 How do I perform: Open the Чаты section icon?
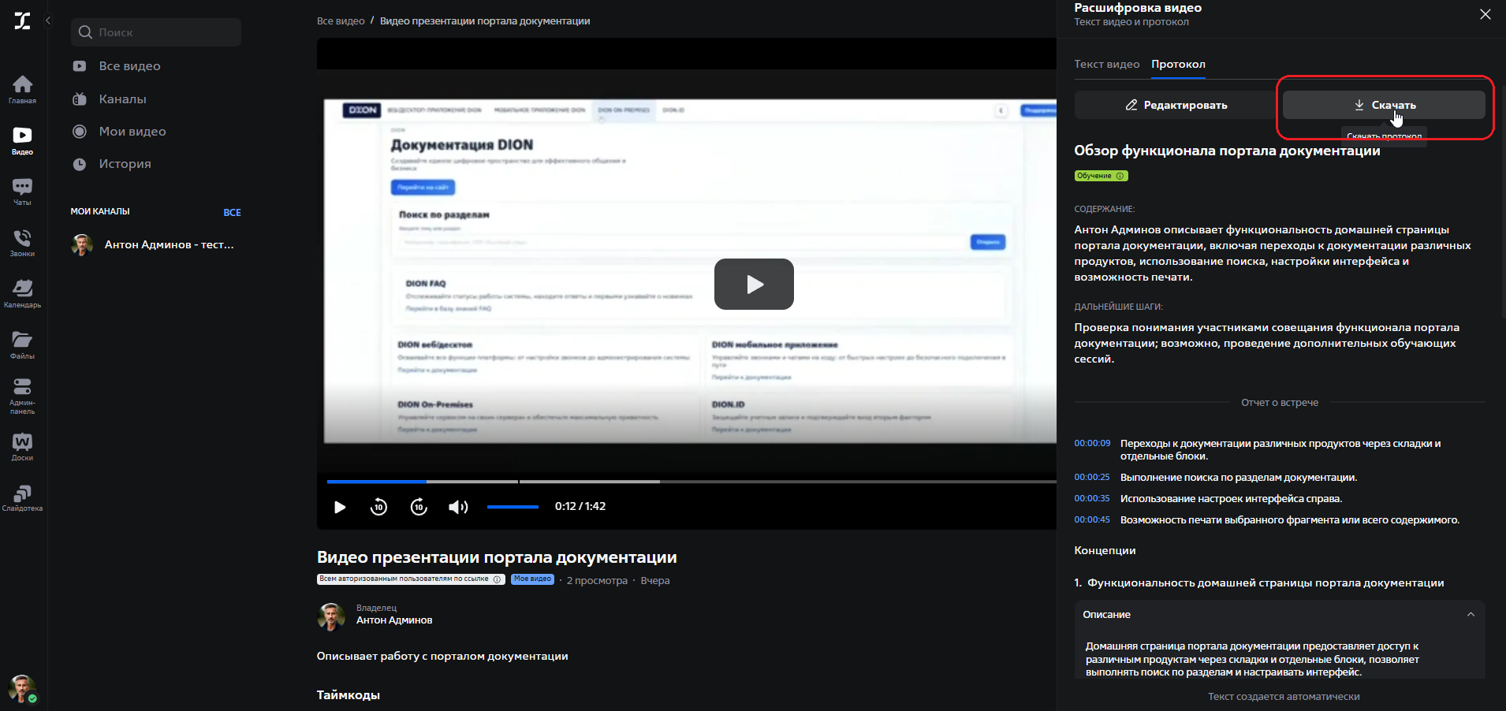(x=22, y=189)
